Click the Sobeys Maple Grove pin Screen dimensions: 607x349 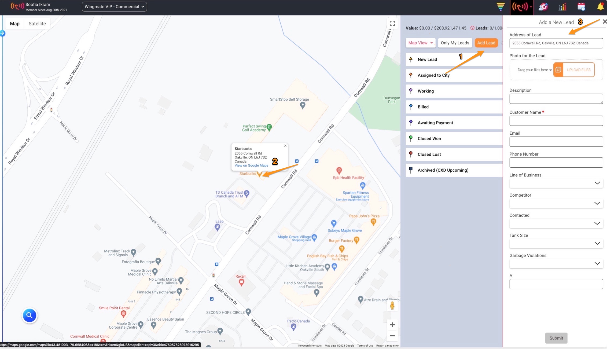point(334,223)
